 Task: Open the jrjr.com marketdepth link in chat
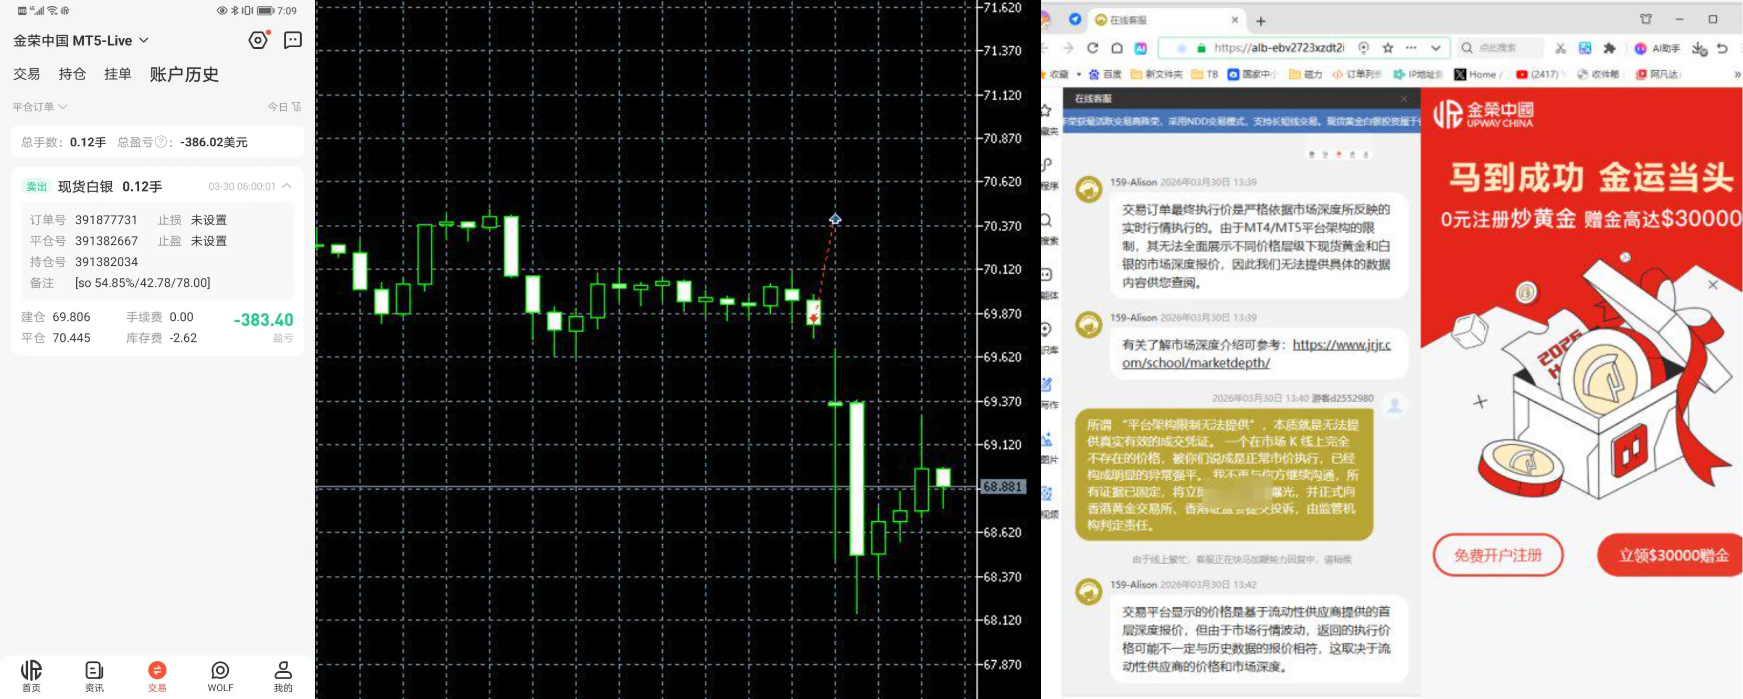[1257, 353]
